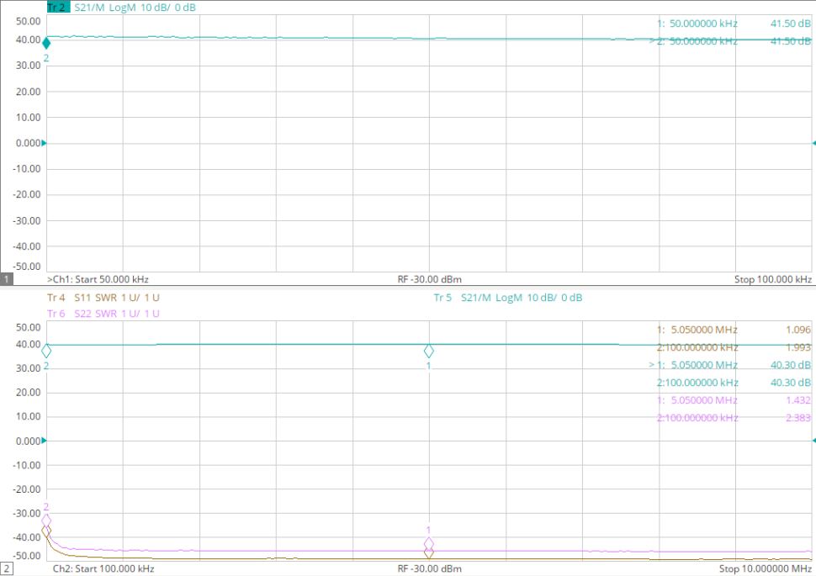The image size is (816, 576).
Task: Click the pink Tr 6 marker 1 diamond
Action: pos(429,544)
